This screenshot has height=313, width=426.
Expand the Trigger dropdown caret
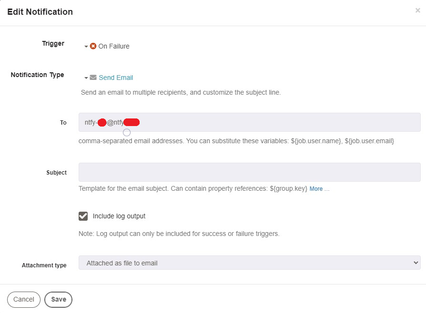click(86, 47)
